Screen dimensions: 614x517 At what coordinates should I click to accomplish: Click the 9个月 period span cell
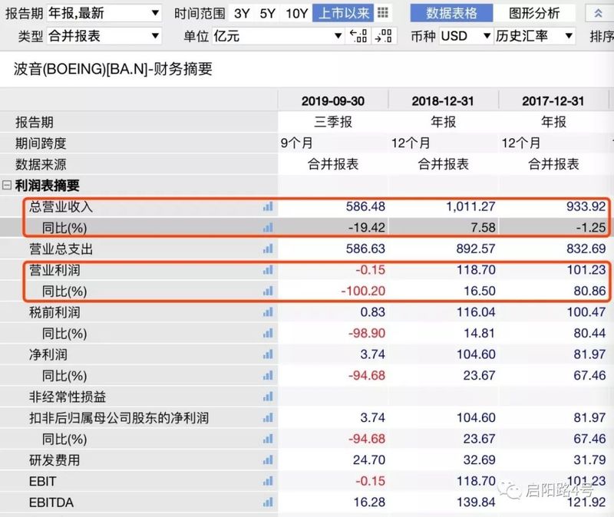296,143
